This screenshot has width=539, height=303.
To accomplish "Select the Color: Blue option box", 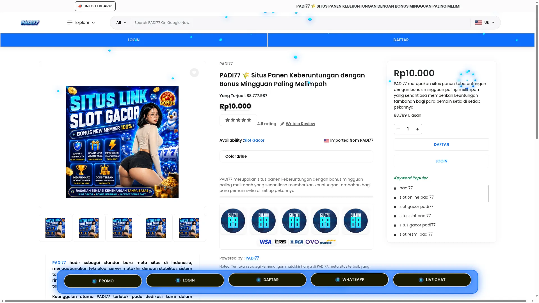I will 296,156.
